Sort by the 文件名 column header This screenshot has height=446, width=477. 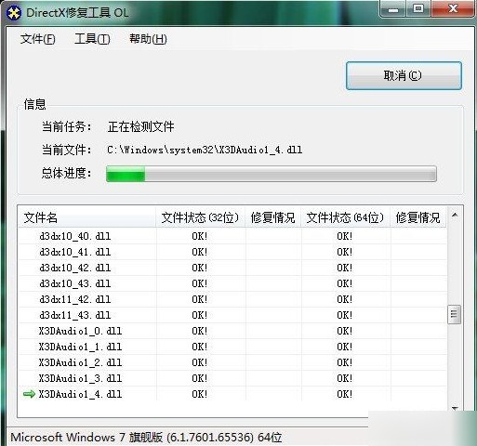tap(86, 217)
